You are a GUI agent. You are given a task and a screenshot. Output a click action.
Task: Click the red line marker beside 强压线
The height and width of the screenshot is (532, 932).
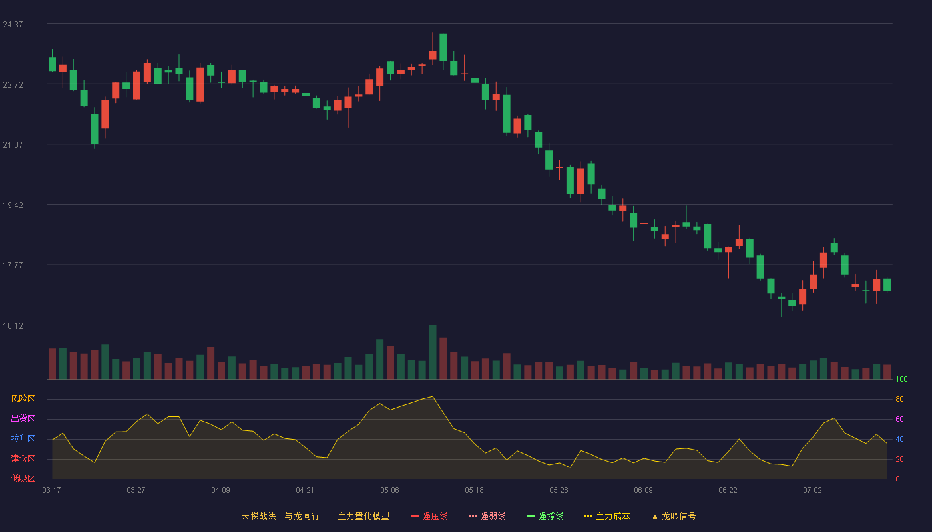[x=415, y=516]
